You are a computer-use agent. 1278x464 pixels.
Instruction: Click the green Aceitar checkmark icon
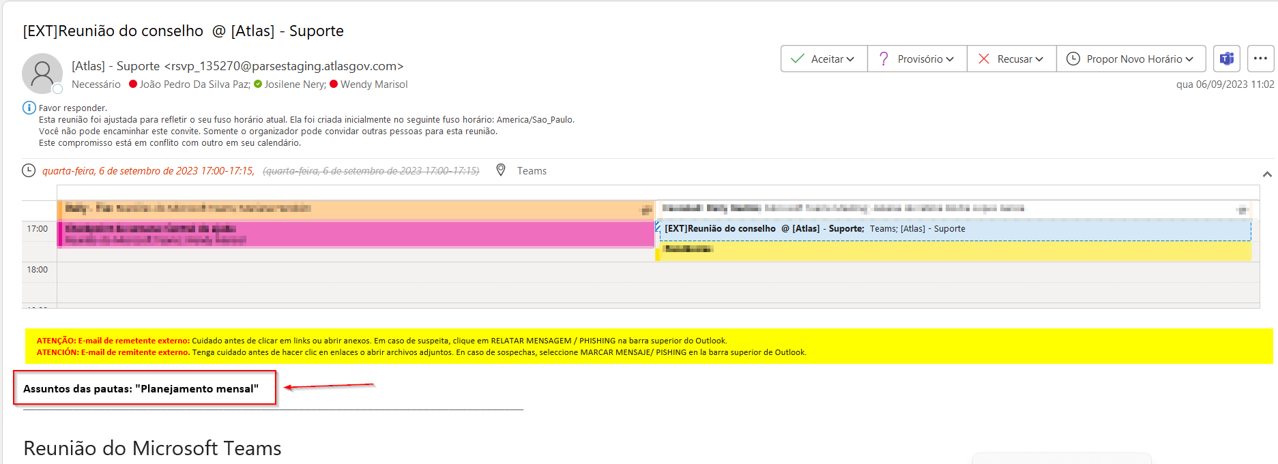click(x=797, y=59)
